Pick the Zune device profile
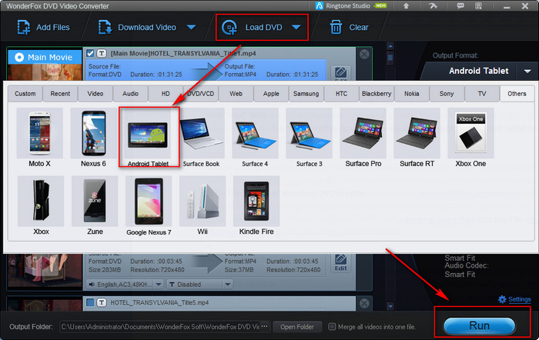 [95, 205]
